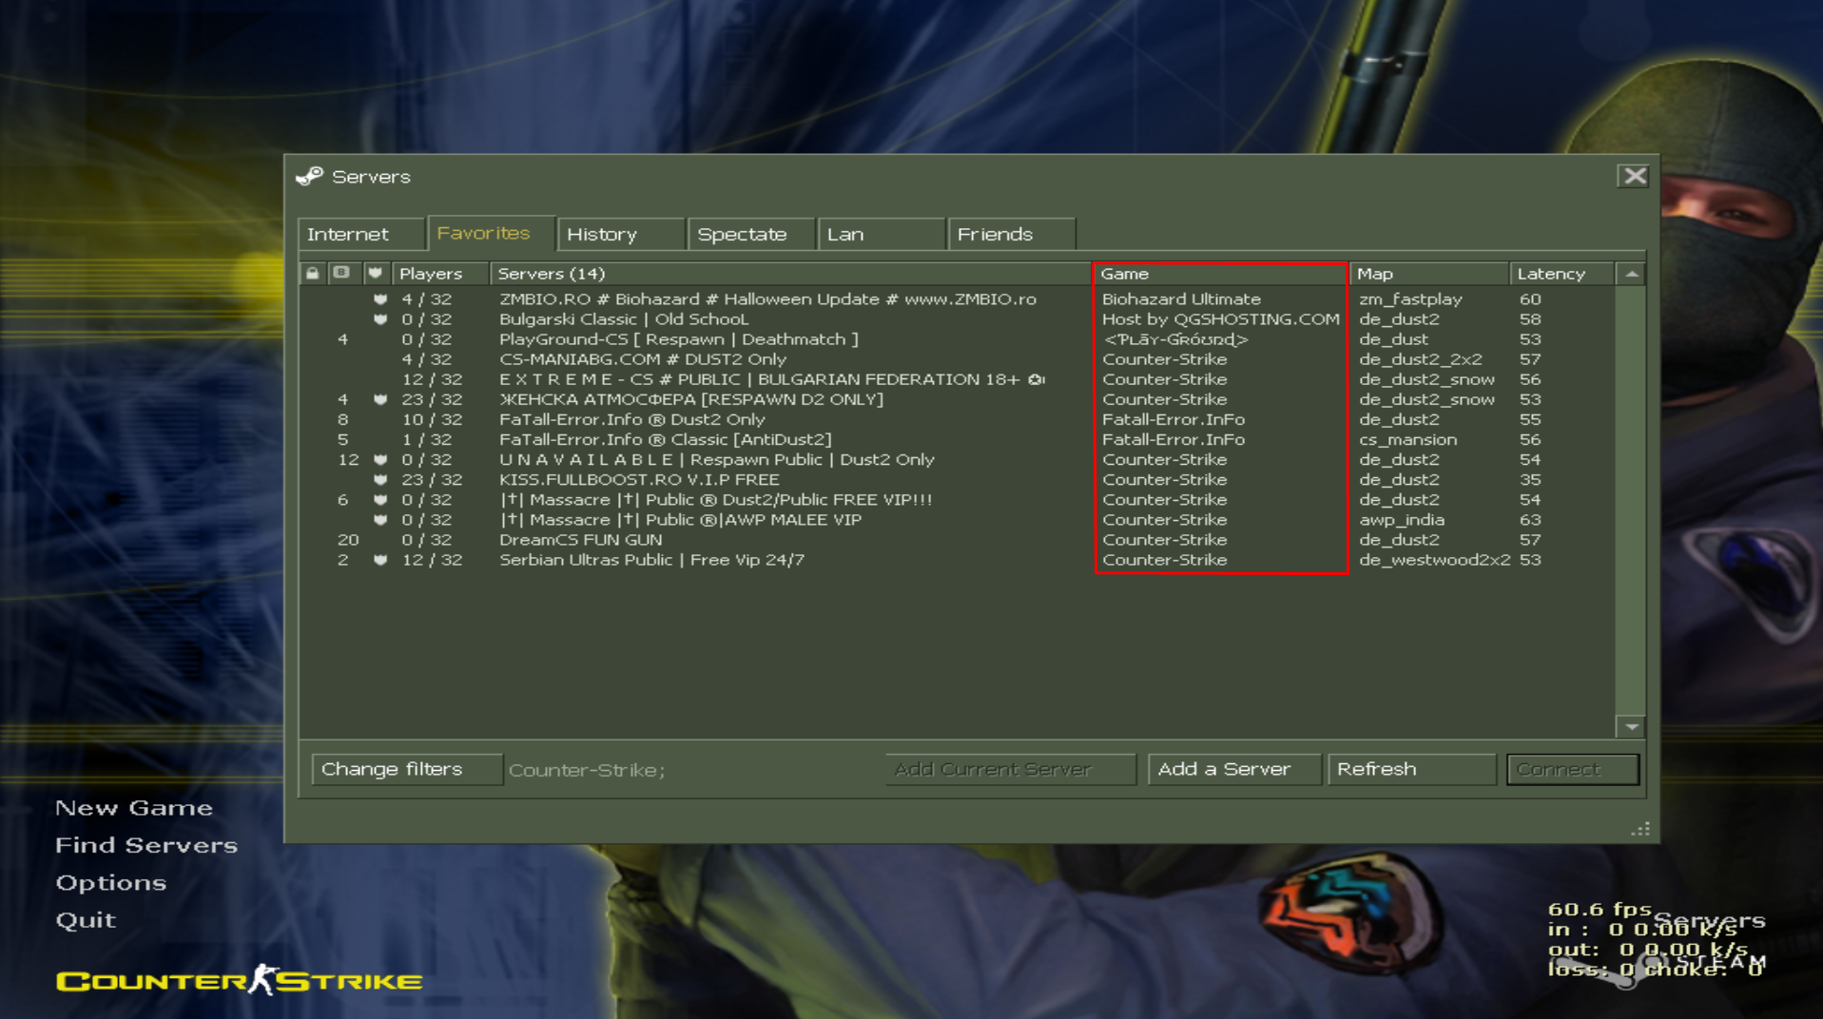Select FaTall-Error.Info Dust2 Only server

coord(957,419)
